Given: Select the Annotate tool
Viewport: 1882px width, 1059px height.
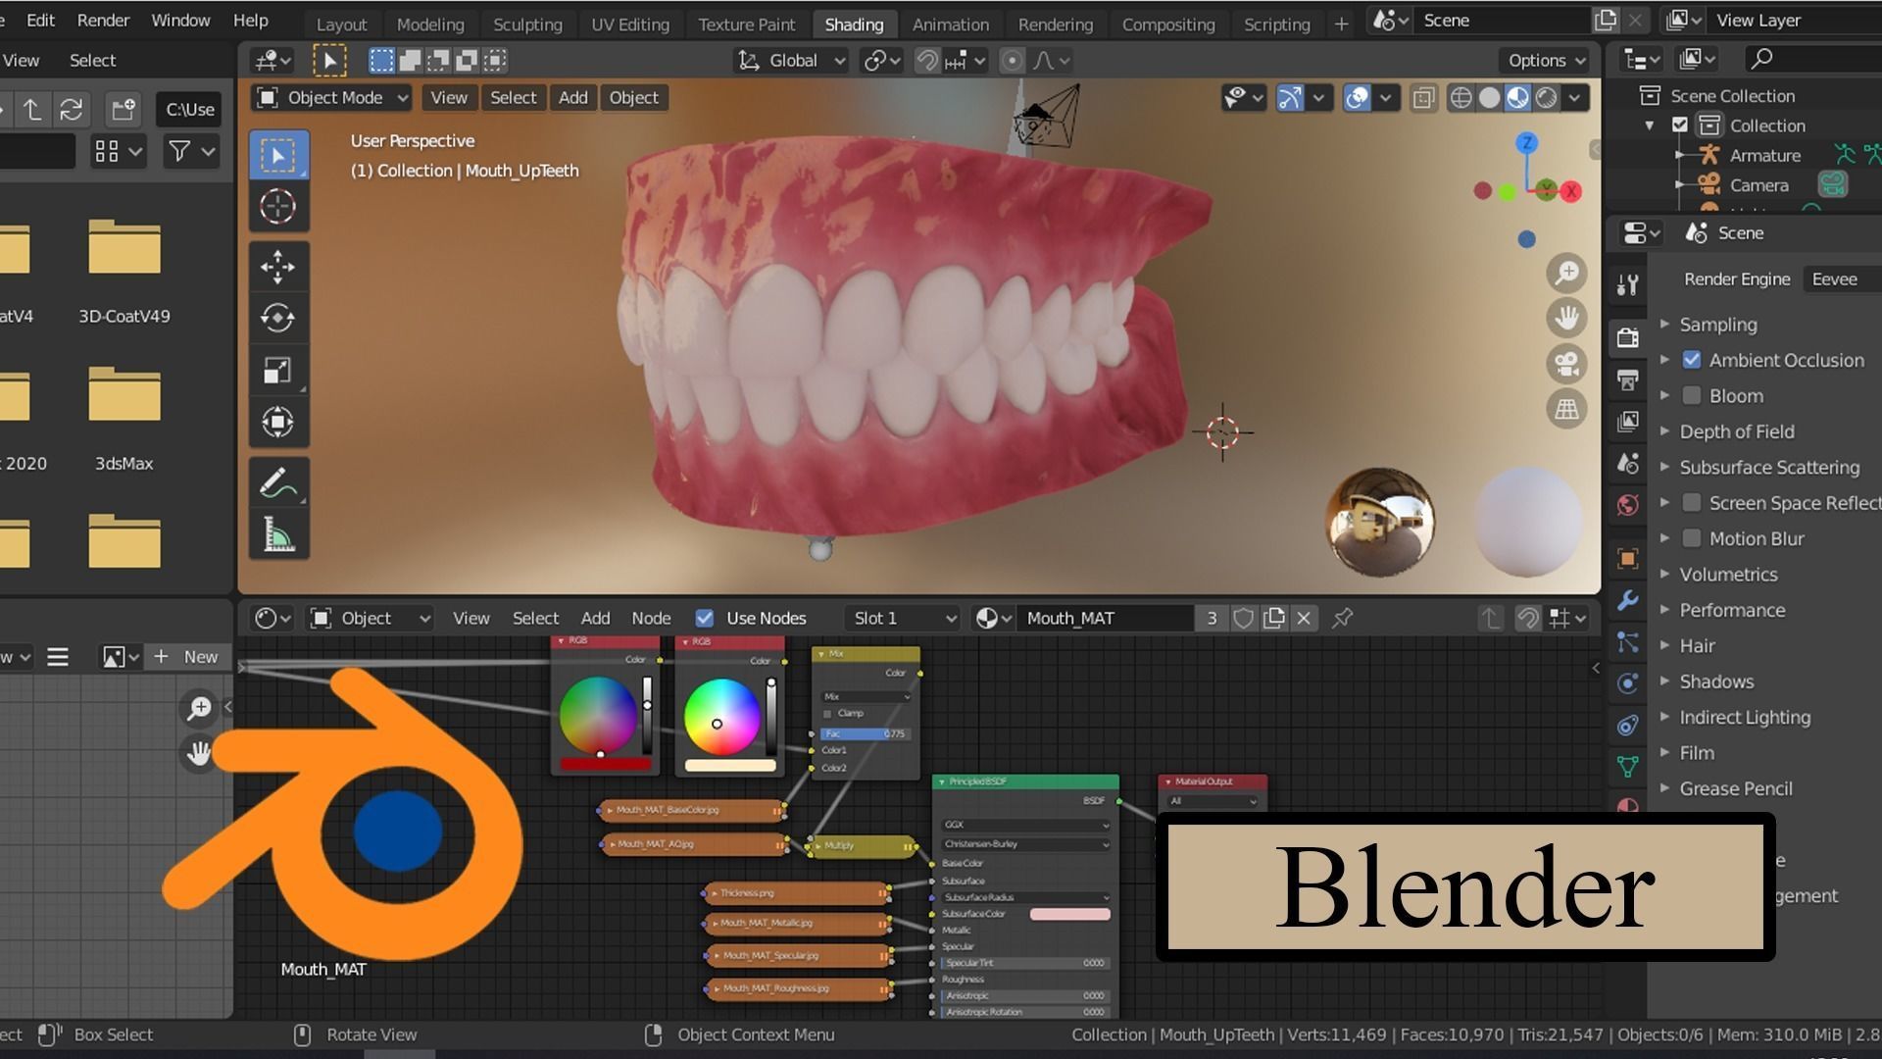Looking at the screenshot, I should point(278,482).
